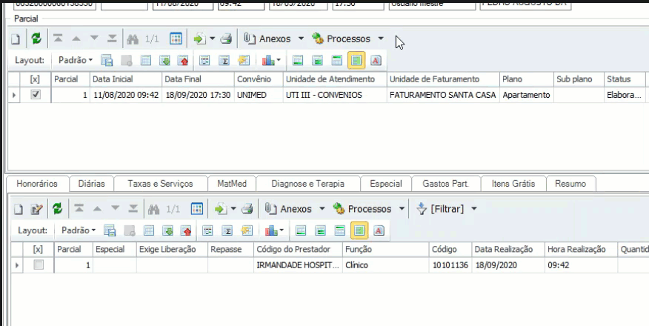Switch to the Diárias tab
Viewport: 649px width, 326px height.
tap(91, 184)
